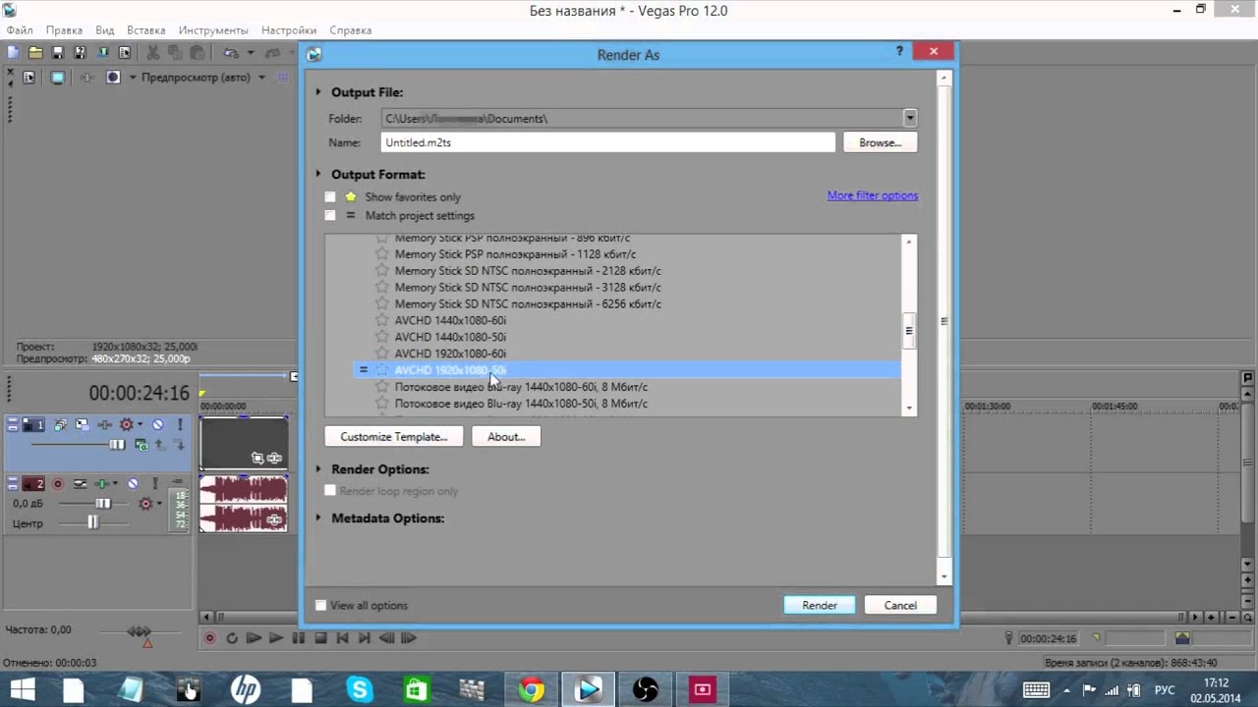This screenshot has width=1258, height=707.
Task: Click the Browse... button
Action: coord(880,142)
